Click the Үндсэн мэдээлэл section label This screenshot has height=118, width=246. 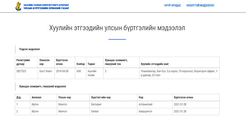click(x=29, y=49)
